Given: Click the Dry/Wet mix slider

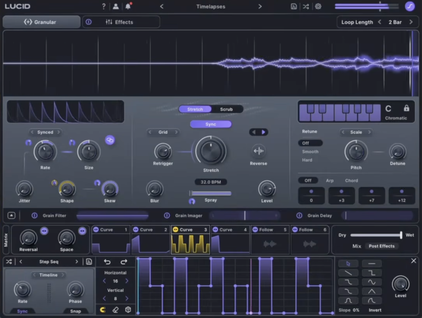Looking at the screenshot, I should (376, 235).
